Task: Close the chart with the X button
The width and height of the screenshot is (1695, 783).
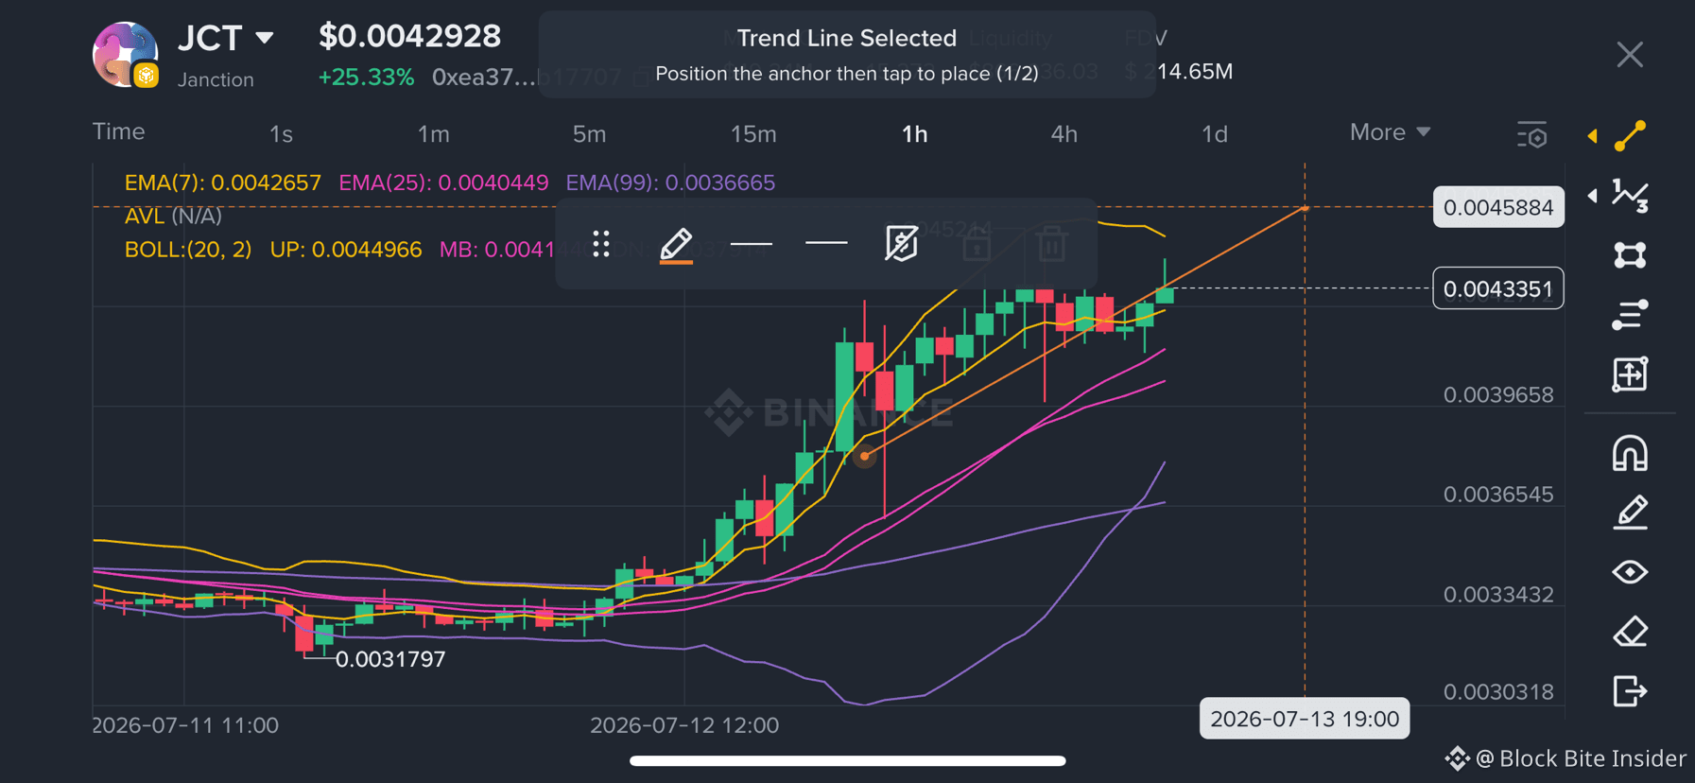Action: 1630,55
